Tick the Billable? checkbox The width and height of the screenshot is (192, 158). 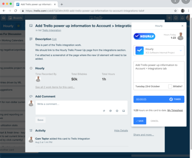(170, 86)
